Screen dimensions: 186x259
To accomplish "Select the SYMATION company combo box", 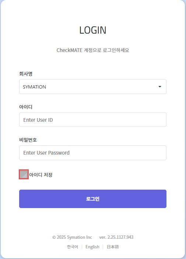I will [x=93, y=87].
